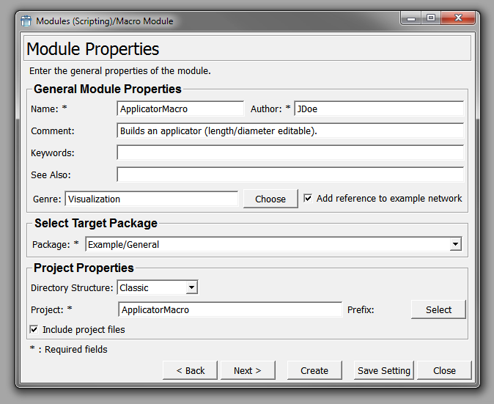Expand the Directory Structure combo box

(191, 288)
